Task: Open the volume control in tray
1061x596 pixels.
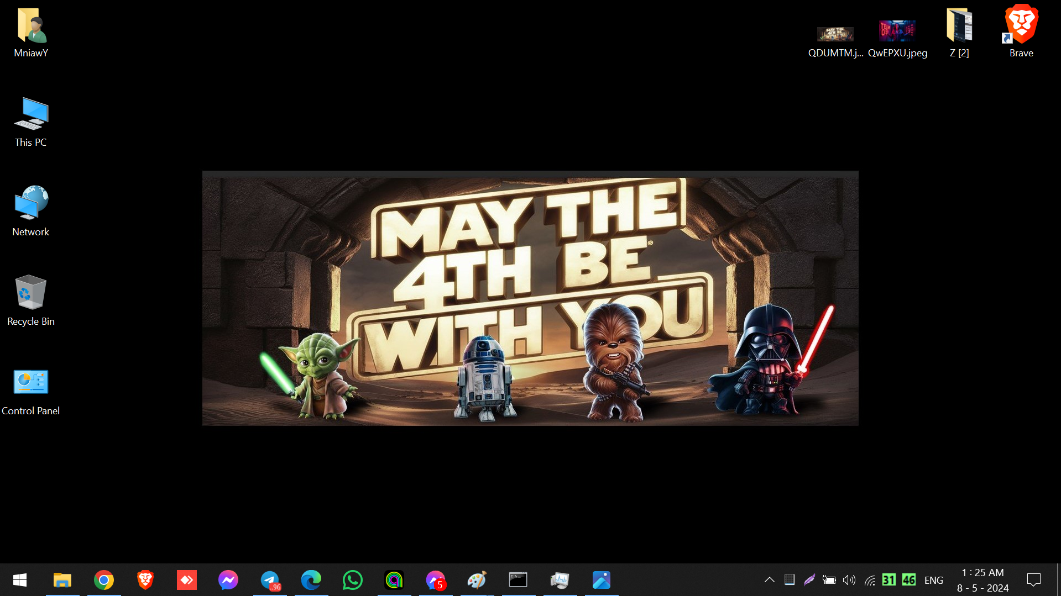Action: (849, 580)
